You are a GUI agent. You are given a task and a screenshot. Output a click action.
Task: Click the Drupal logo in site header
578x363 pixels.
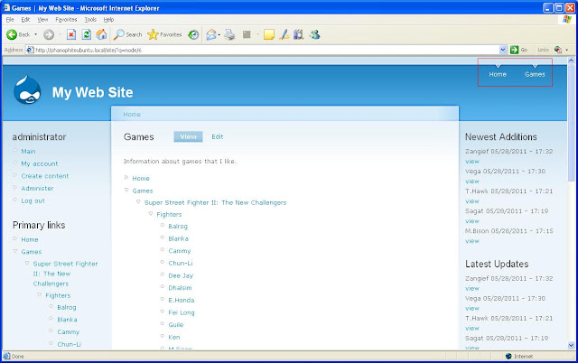27,90
